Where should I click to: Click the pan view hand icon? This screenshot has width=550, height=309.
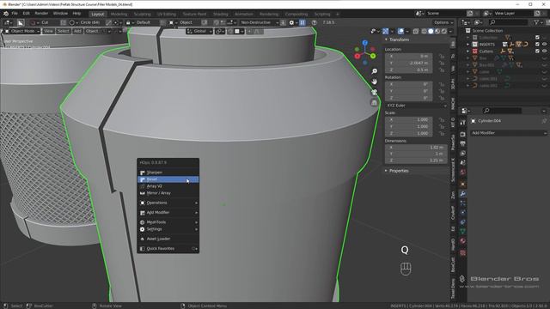pos(375,82)
